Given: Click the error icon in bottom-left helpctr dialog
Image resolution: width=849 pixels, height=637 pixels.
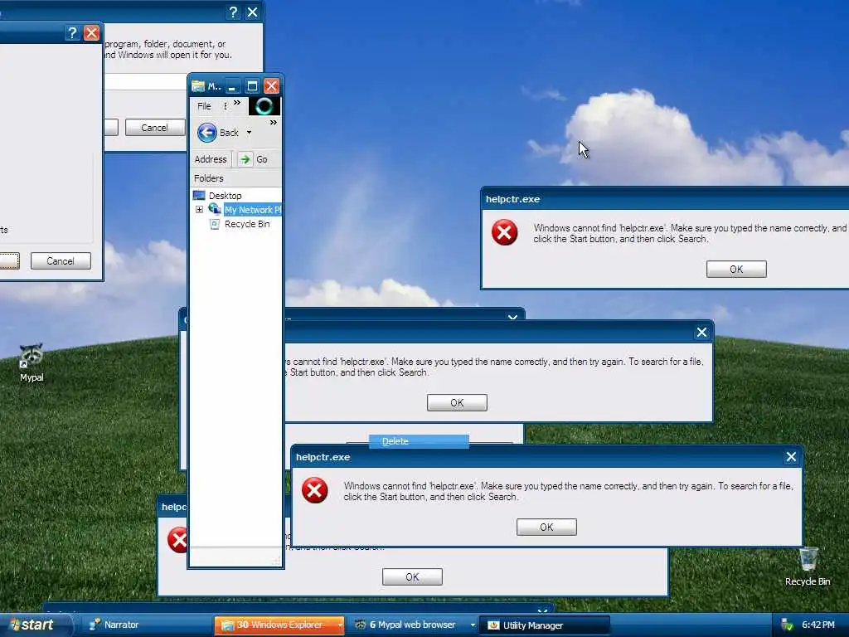Looking at the screenshot, I should [x=177, y=539].
